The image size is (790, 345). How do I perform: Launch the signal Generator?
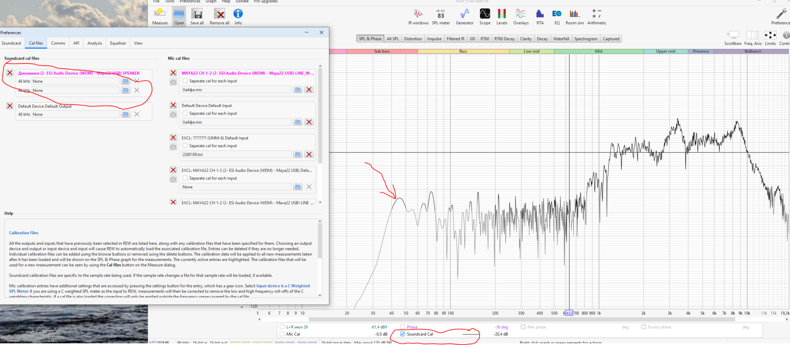pos(465,17)
